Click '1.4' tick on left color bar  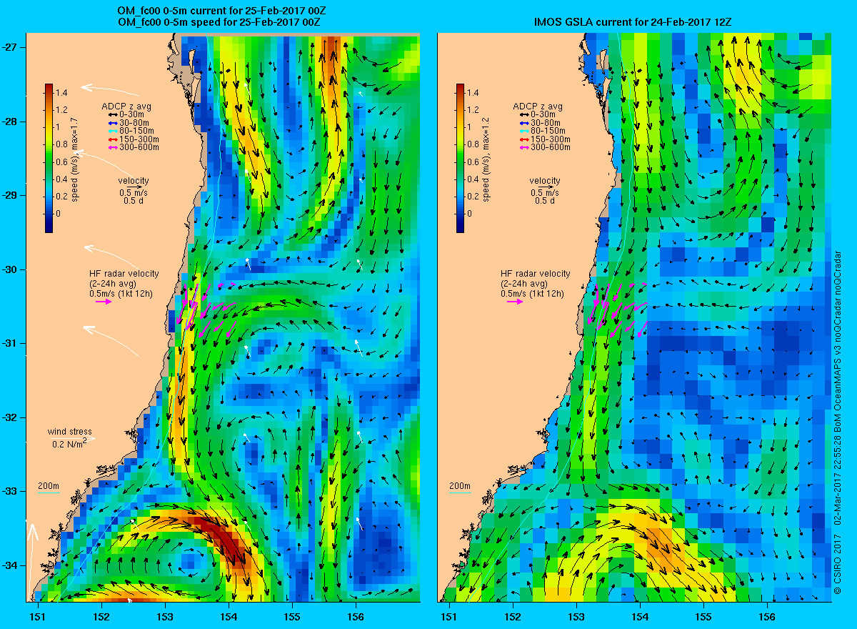(x=62, y=93)
